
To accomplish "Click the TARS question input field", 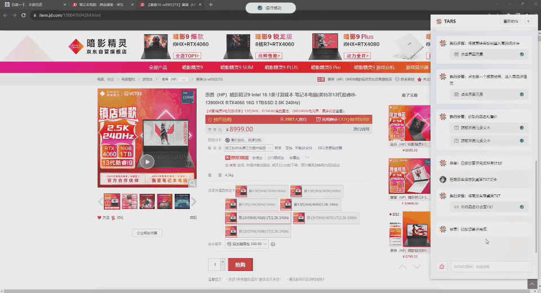I will (x=491, y=267).
